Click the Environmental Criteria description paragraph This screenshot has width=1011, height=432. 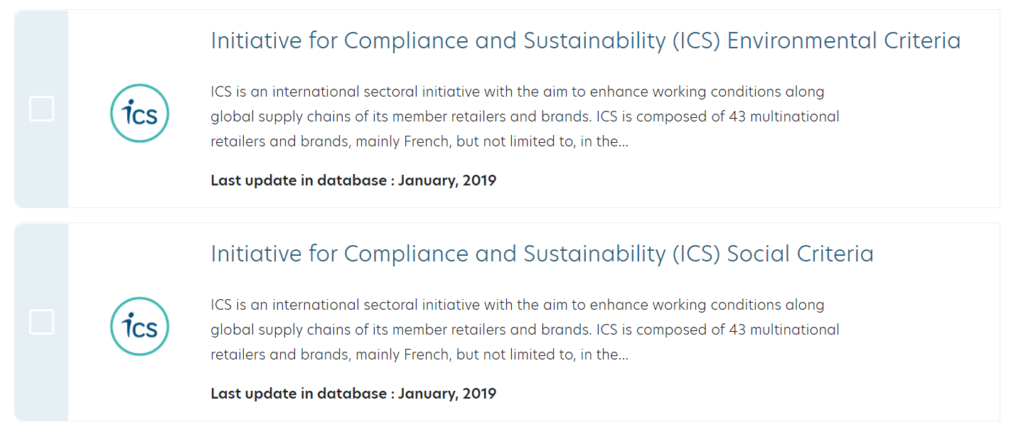524,117
